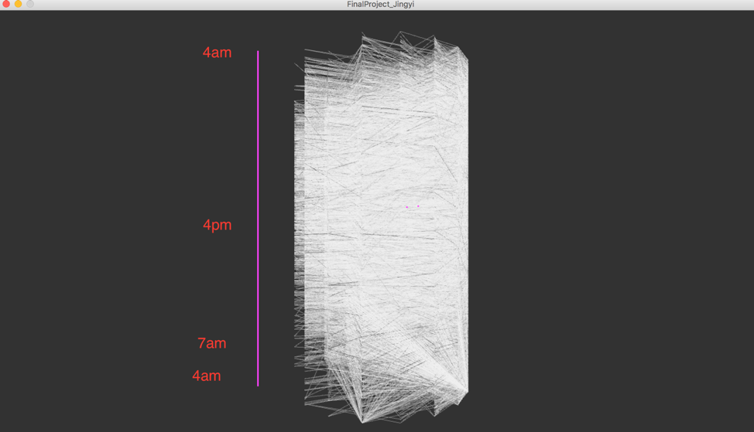
Task: Click the left magenta dot in visualization
Action: tap(407, 207)
